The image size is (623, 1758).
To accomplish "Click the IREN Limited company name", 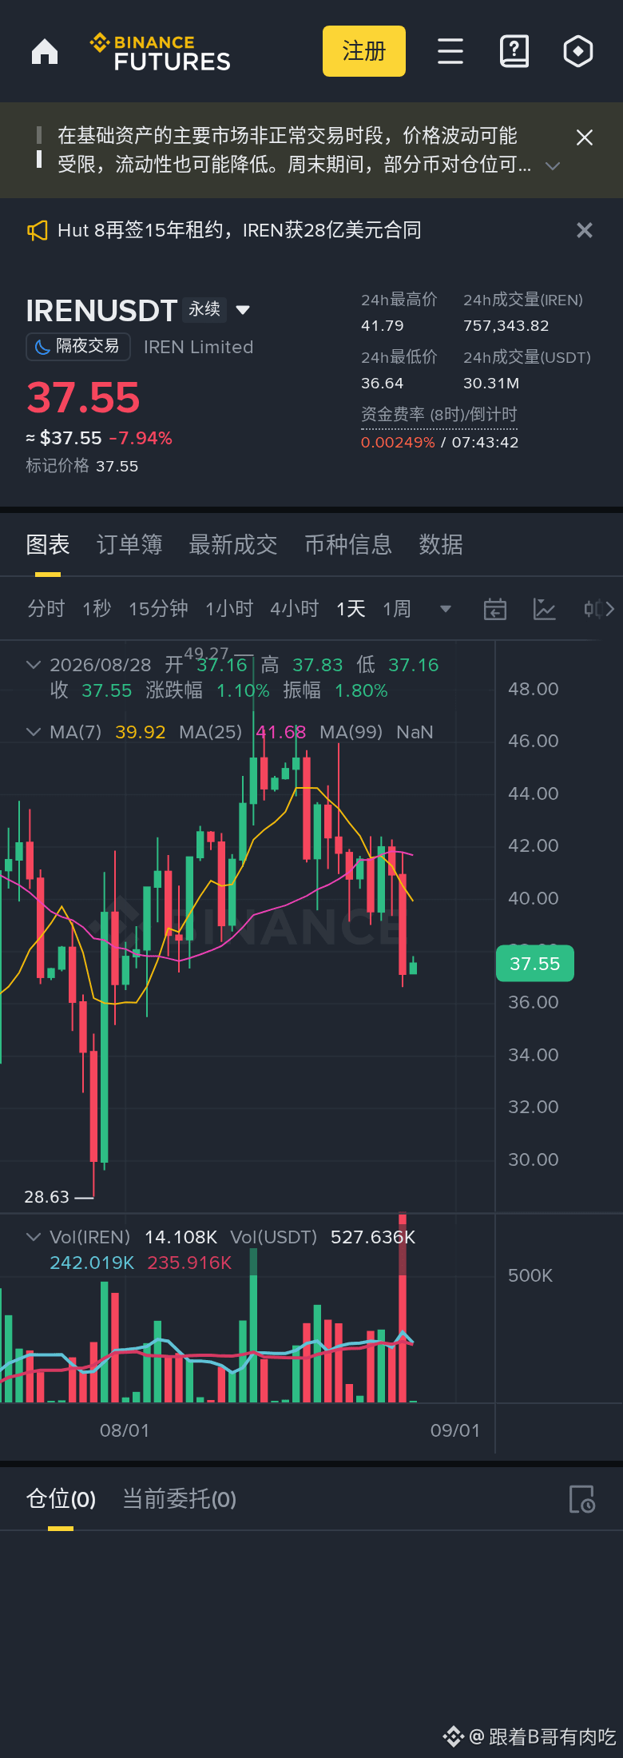I will [x=199, y=347].
